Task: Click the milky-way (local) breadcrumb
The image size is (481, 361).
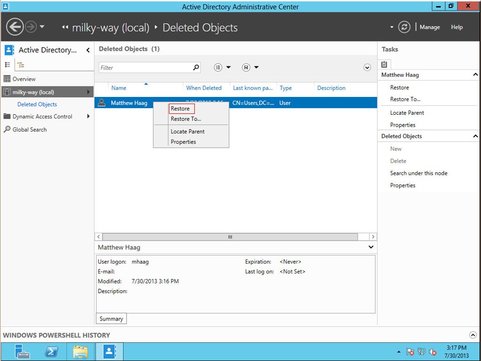Action: pos(111,28)
